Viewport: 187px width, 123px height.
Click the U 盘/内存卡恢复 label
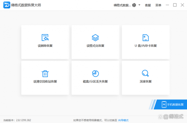coord(146,46)
